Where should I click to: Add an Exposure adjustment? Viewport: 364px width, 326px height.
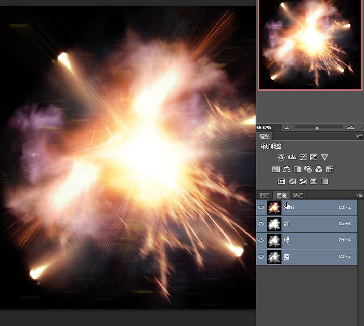click(x=314, y=157)
